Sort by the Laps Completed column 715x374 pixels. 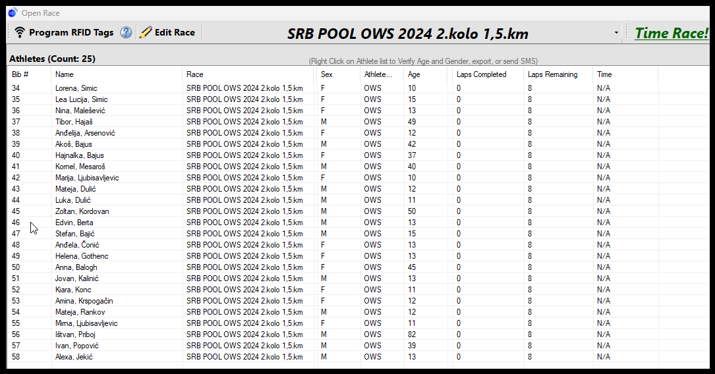pyautogui.click(x=481, y=74)
